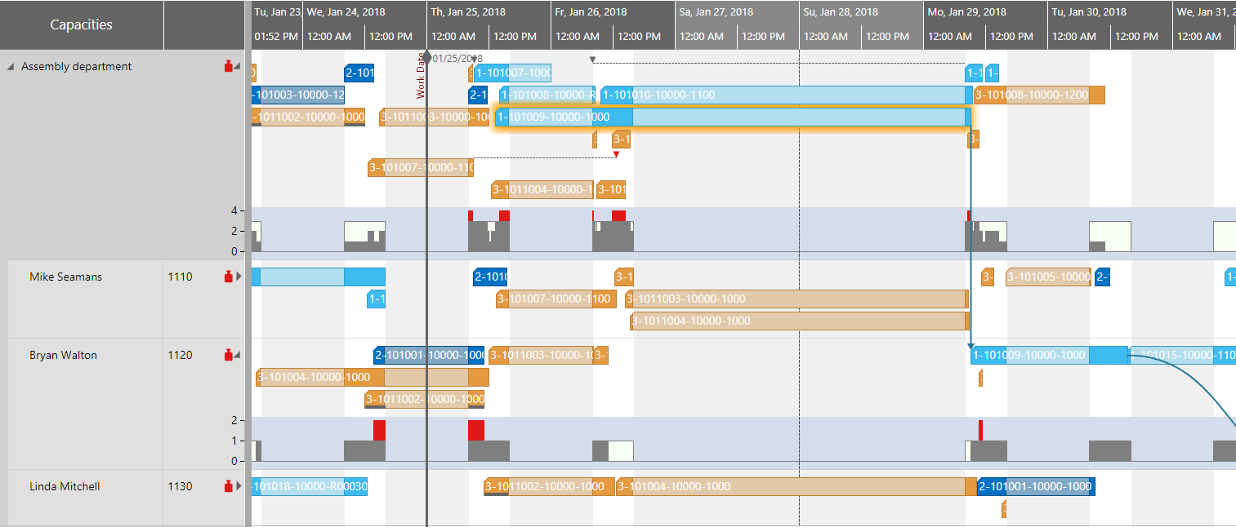This screenshot has width=1236, height=527.
Task: Click the Su, Jan 28, 2018 date header
Action: point(841,12)
